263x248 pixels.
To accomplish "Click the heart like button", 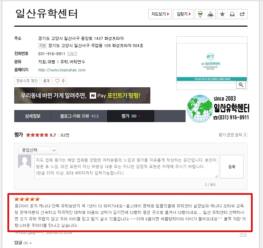I will pos(60,81).
